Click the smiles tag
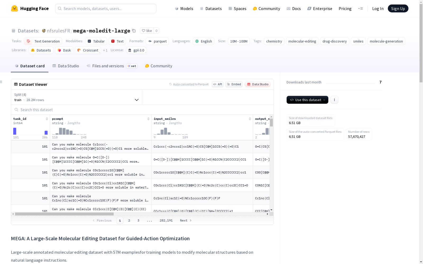Screen dimensions: 423x264 coord(358,41)
